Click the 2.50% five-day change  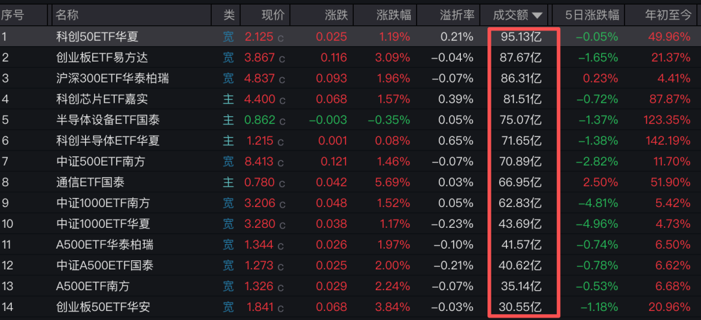pos(601,182)
